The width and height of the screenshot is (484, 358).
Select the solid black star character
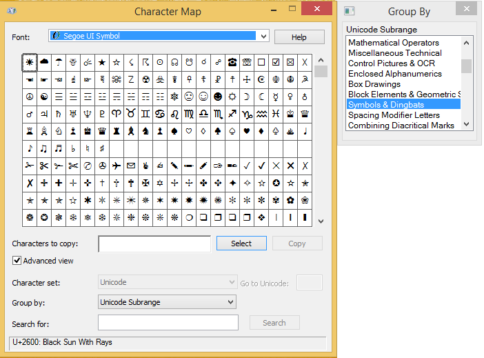(102, 62)
